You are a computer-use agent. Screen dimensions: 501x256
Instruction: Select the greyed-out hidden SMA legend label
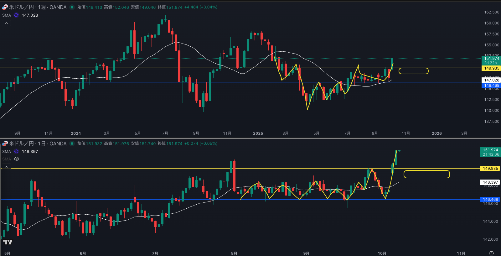point(7,159)
